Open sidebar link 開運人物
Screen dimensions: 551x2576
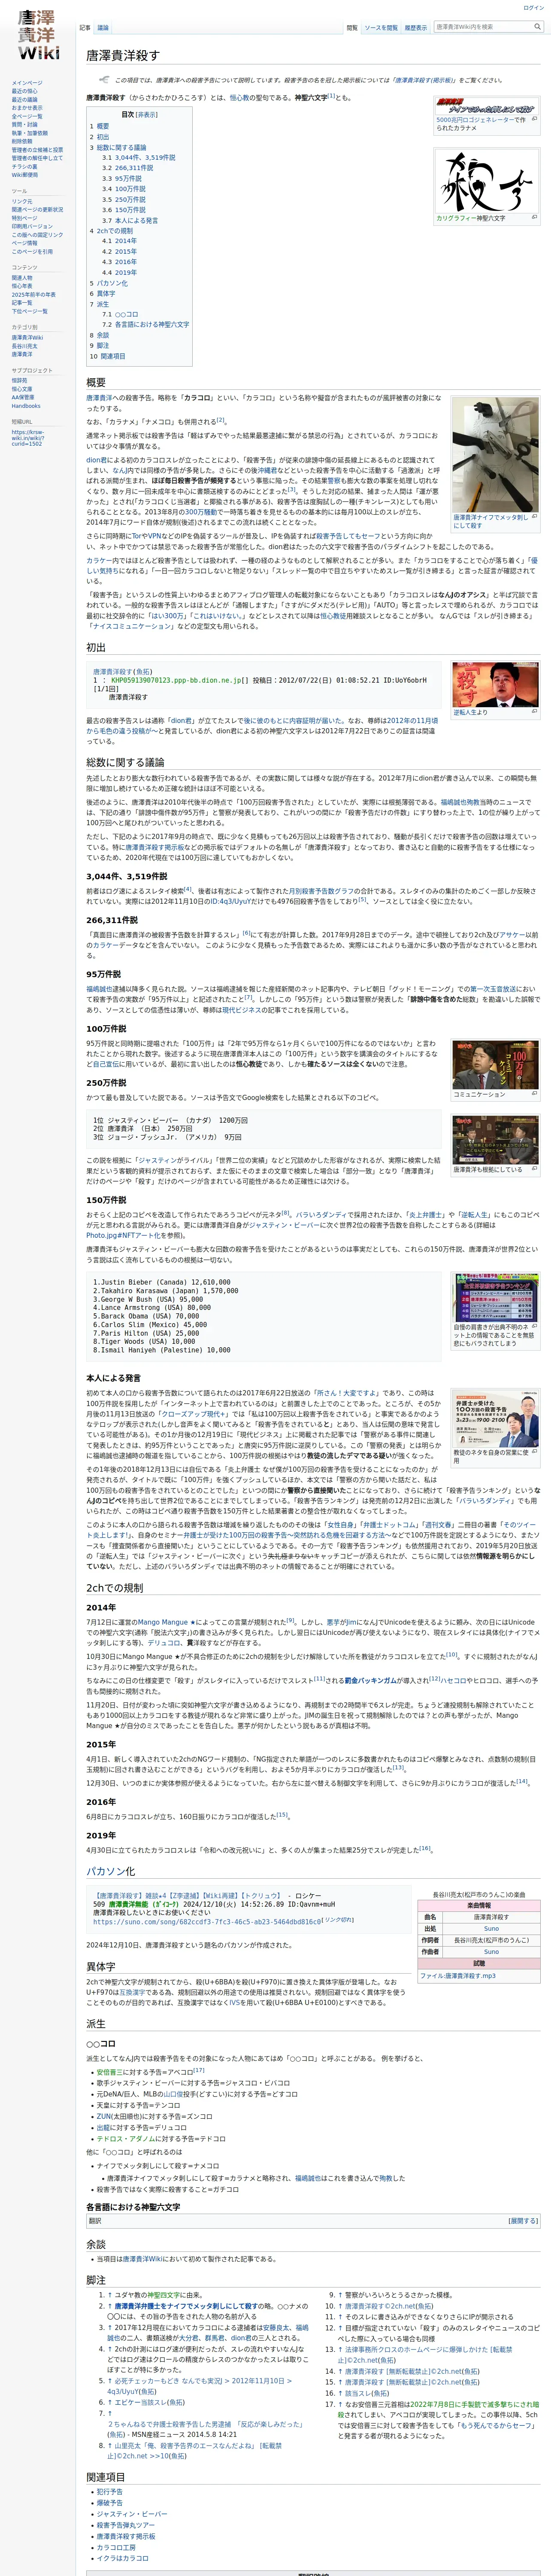coord(22,278)
